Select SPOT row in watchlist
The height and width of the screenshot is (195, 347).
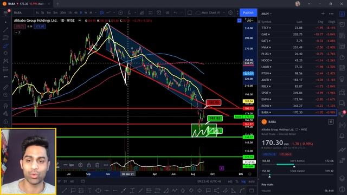coord(298,93)
